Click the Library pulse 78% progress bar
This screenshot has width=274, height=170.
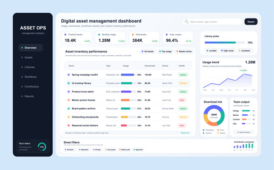(224, 42)
